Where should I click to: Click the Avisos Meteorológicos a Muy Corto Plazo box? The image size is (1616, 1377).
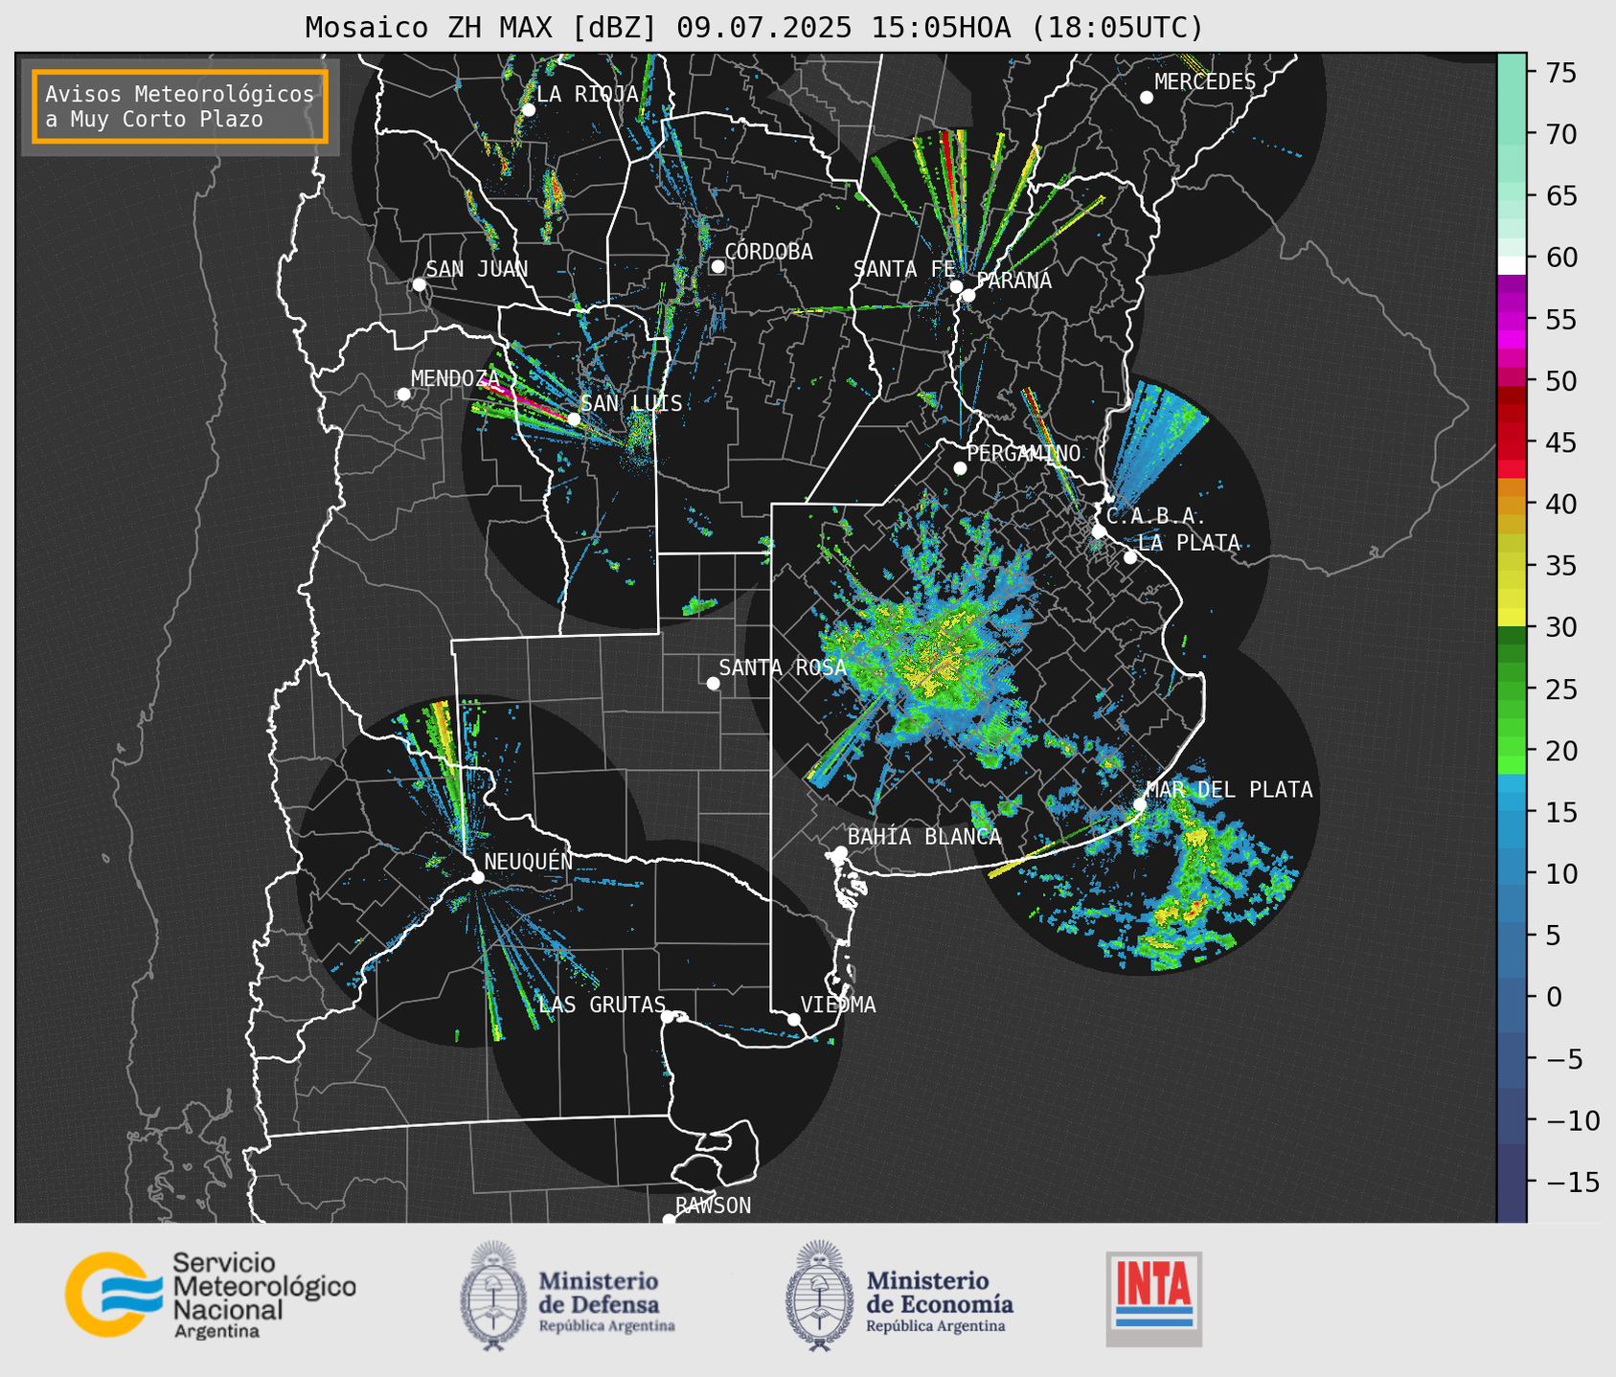[180, 106]
